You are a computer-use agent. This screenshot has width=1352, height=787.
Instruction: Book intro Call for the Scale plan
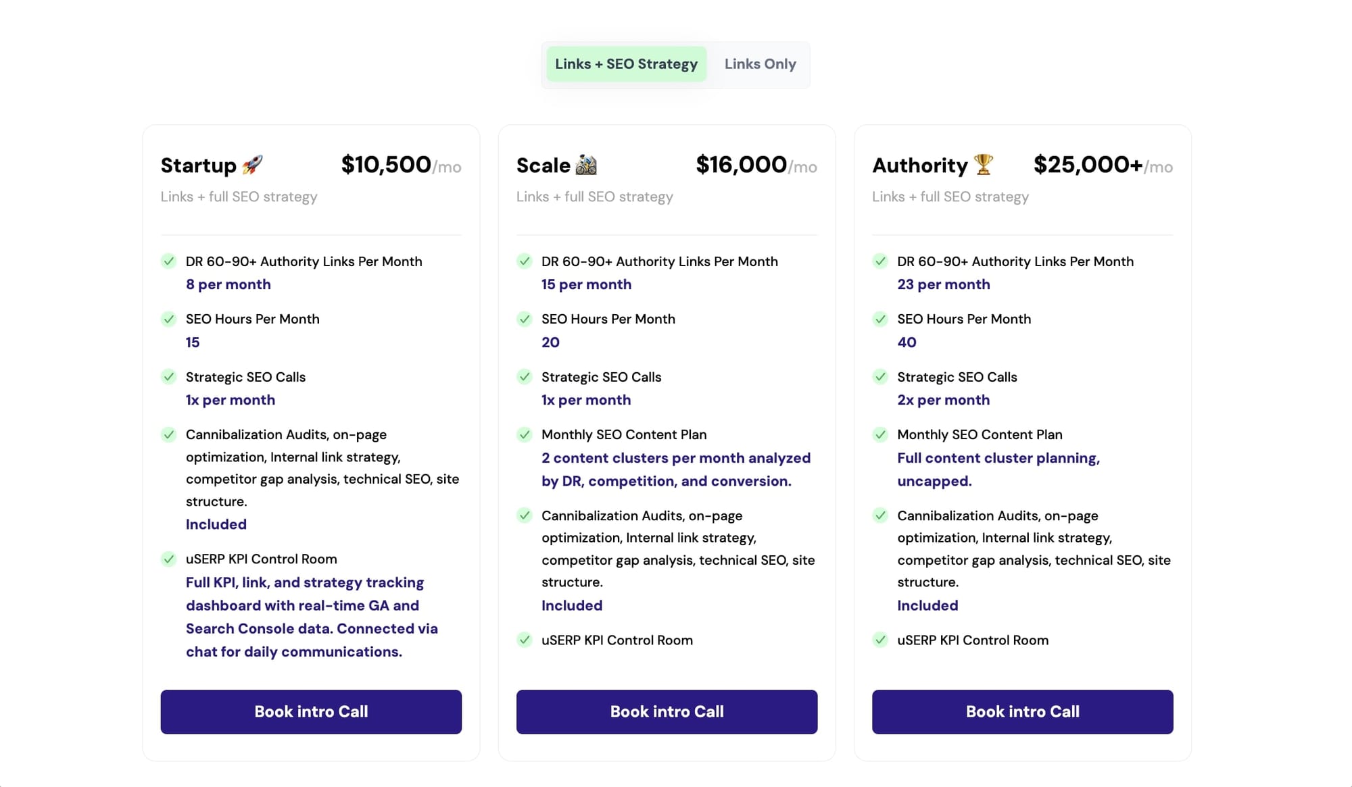pyautogui.click(x=667, y=711)
